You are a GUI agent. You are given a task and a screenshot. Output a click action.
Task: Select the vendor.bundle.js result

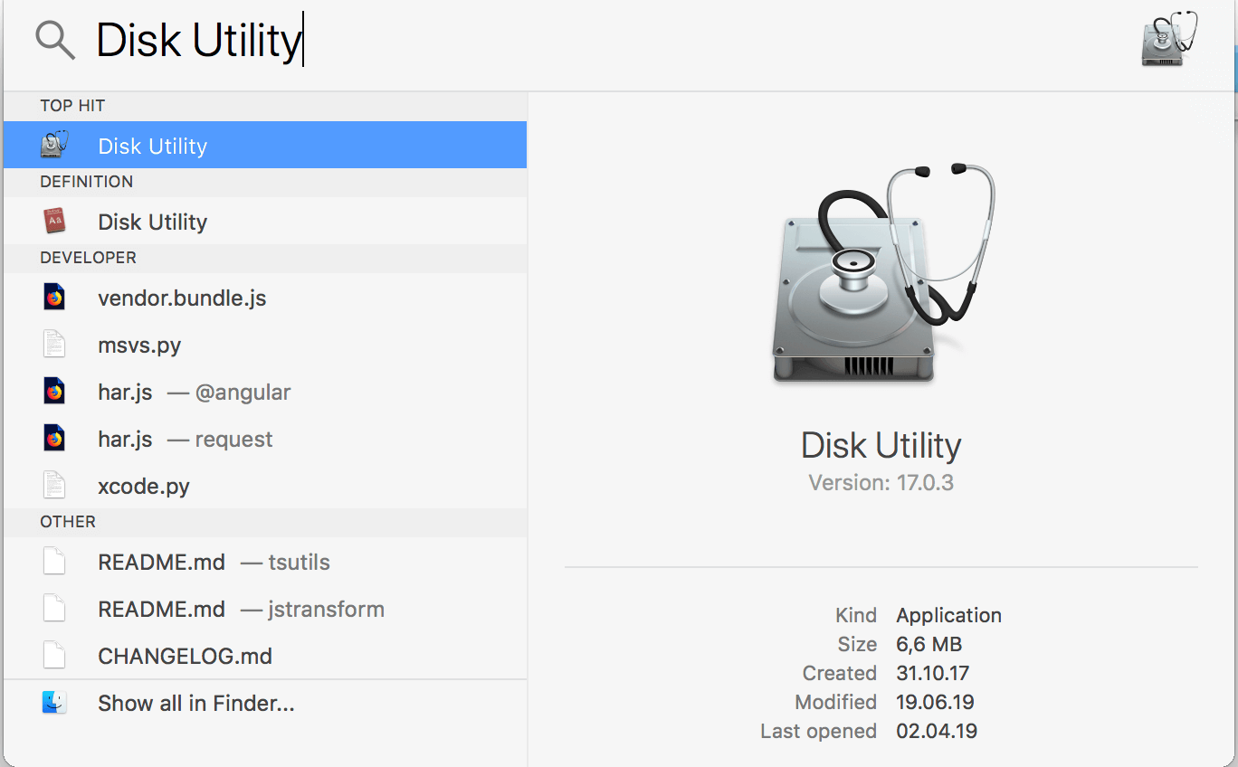click(265, 298)
